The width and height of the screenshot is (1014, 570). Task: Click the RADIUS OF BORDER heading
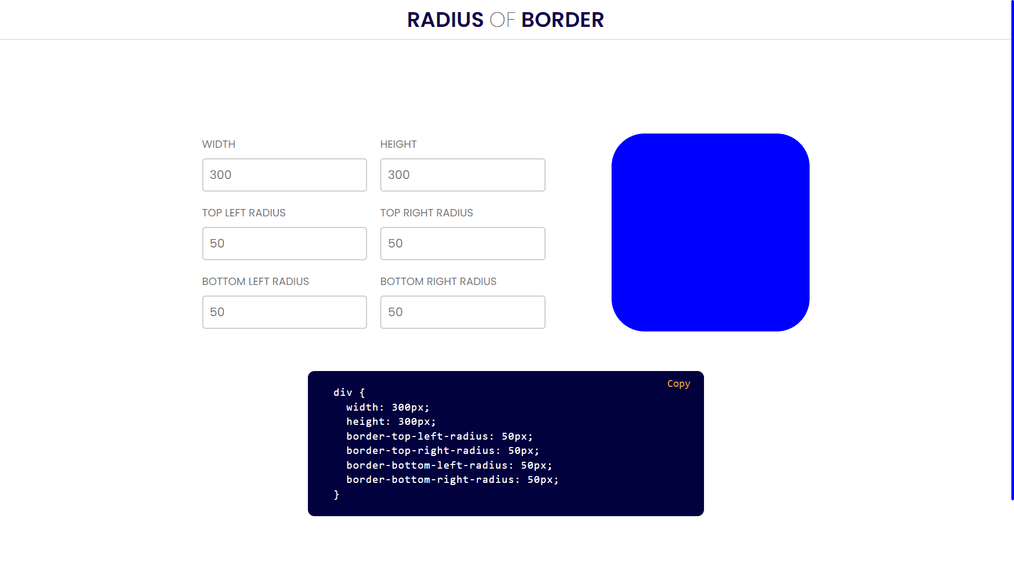506,19
